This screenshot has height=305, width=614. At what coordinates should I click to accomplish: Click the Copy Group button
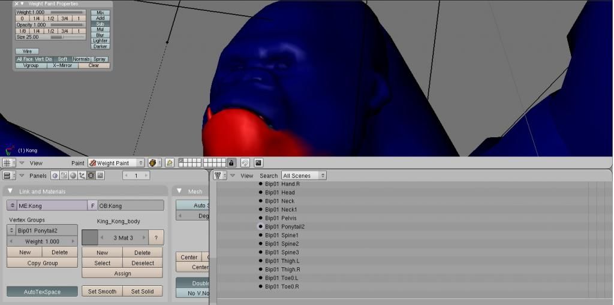pos(42,263)
